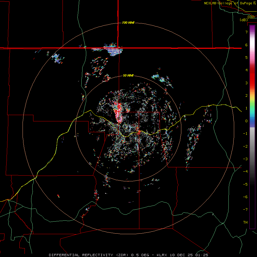Click the 2 dB tick label
Screen dimensions: 257x257
246,96
